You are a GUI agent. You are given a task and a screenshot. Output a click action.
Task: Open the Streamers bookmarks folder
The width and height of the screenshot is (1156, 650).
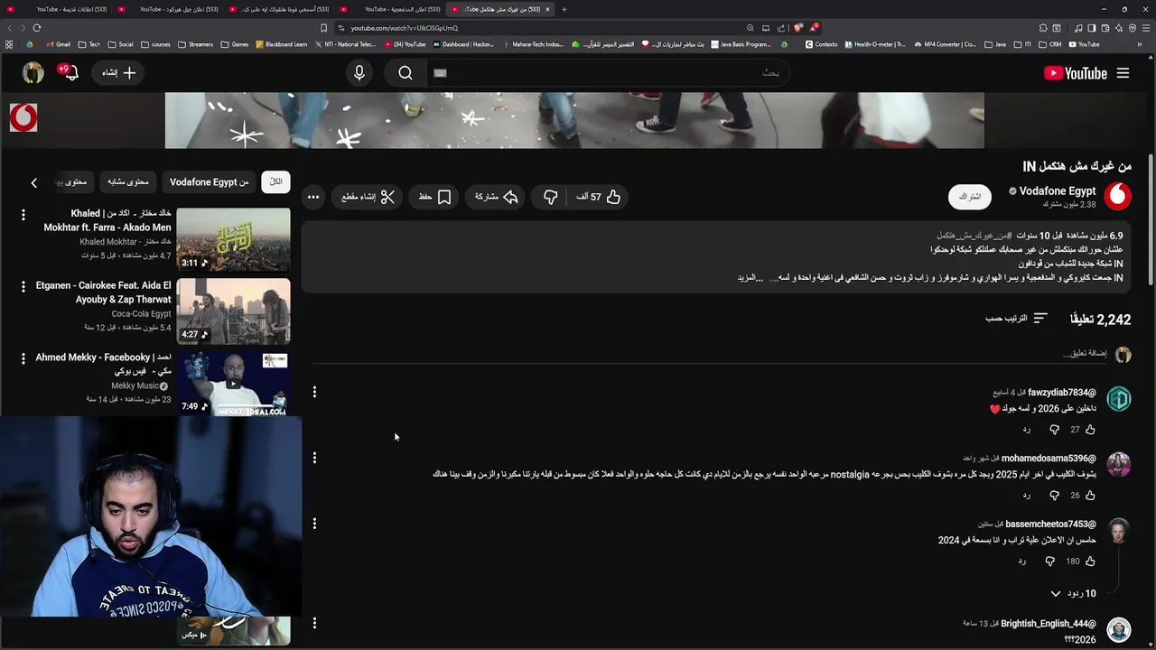pos(195,44)
